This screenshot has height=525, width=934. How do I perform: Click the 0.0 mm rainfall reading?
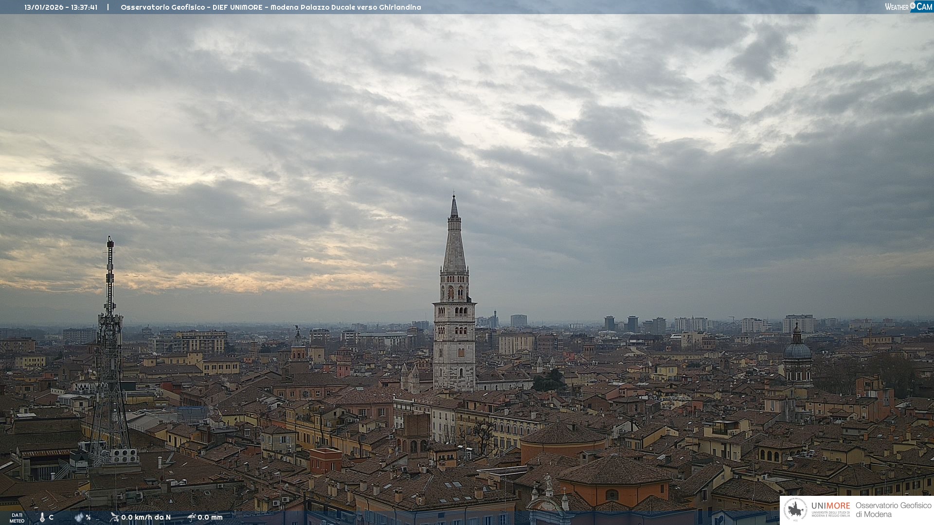[x=210, y=517]
